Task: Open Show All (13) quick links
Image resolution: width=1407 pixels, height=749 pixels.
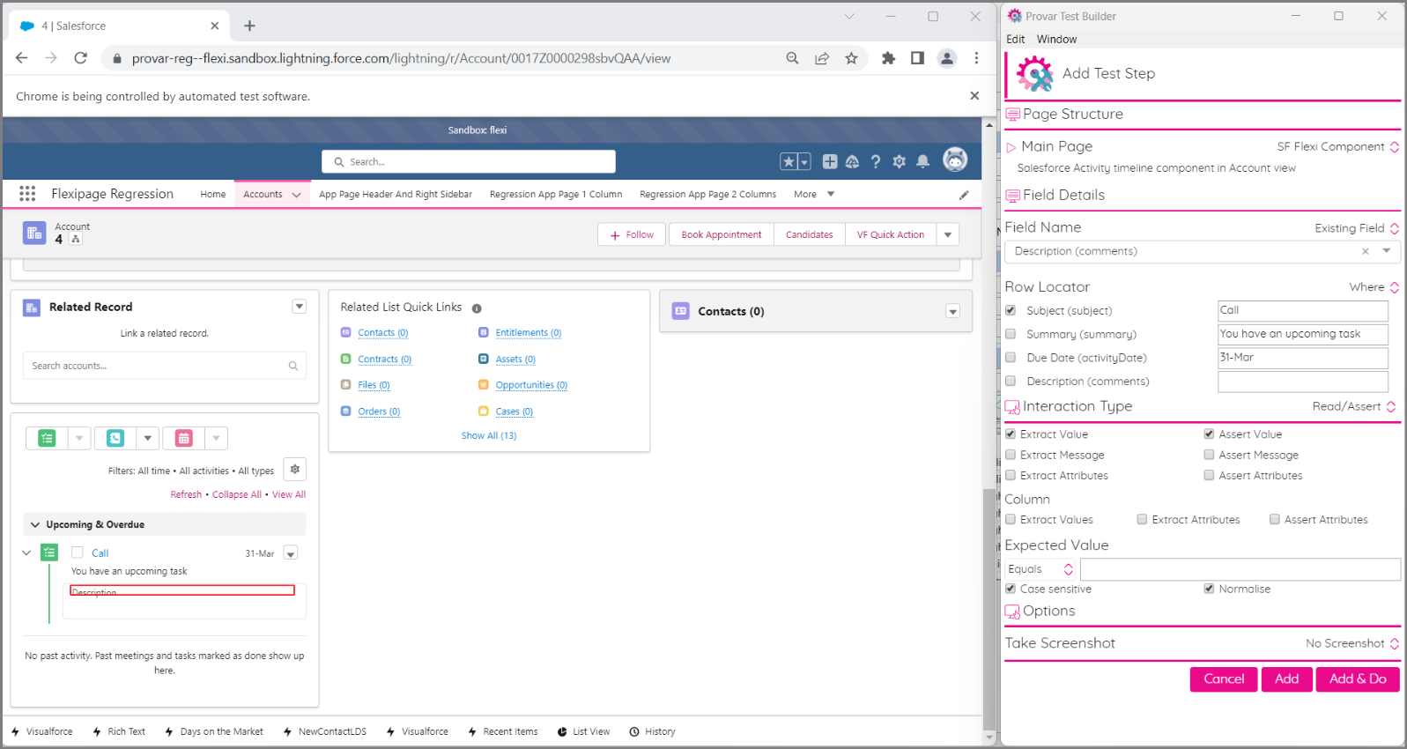Action: pyautogui.click(x=489, y=435)
